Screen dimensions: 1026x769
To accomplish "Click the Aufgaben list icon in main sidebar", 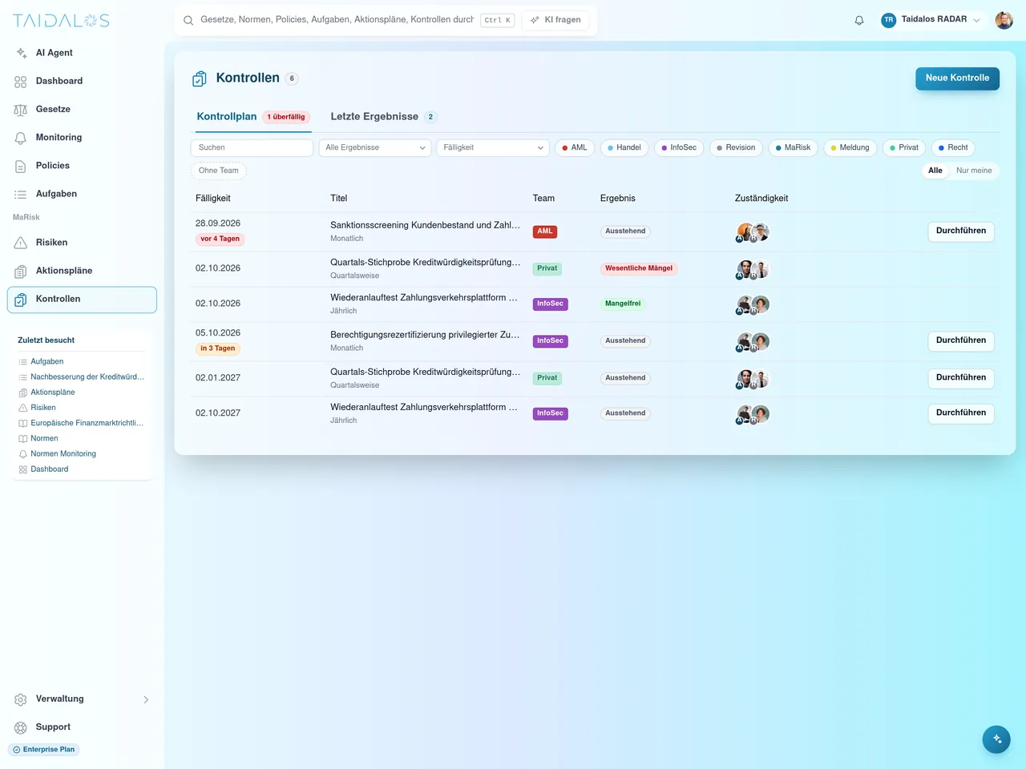I will (21, 194).
